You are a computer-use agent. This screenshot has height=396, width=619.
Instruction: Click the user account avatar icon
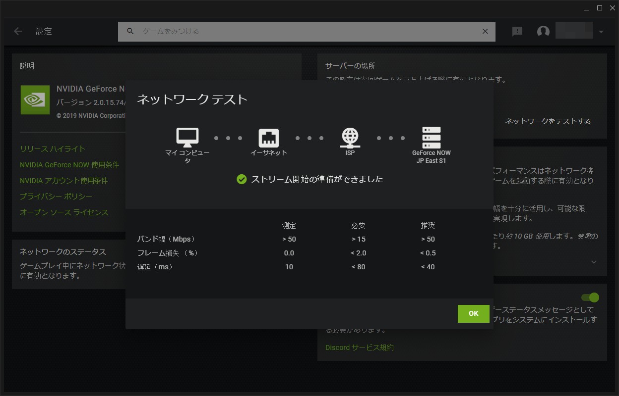(x=543, y=31)
